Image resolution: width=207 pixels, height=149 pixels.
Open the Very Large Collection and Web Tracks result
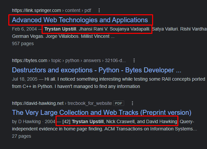point(102,112)
